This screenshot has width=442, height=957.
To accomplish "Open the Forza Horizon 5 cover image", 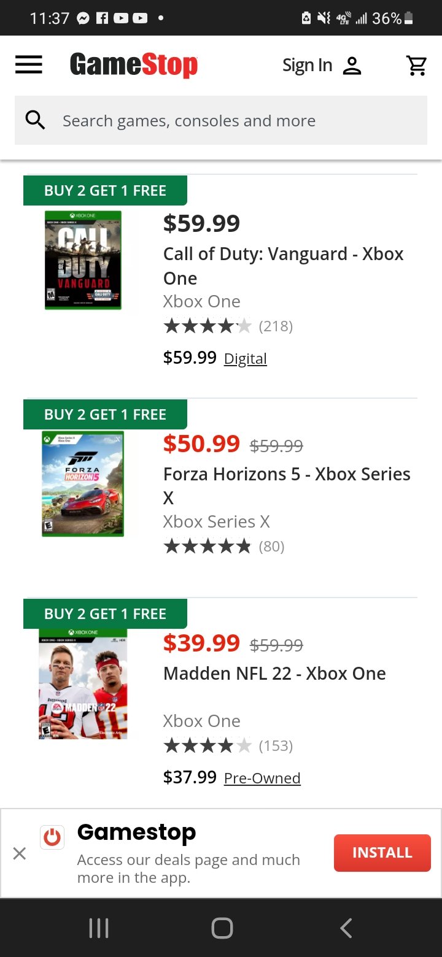I will [83, 484].
